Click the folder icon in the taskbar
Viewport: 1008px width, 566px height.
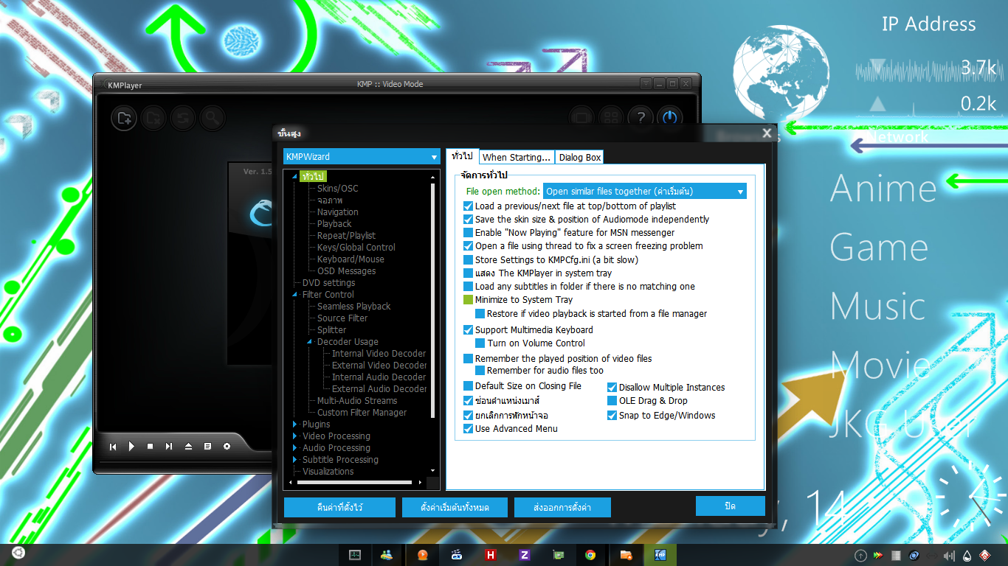tap(626, 555)
